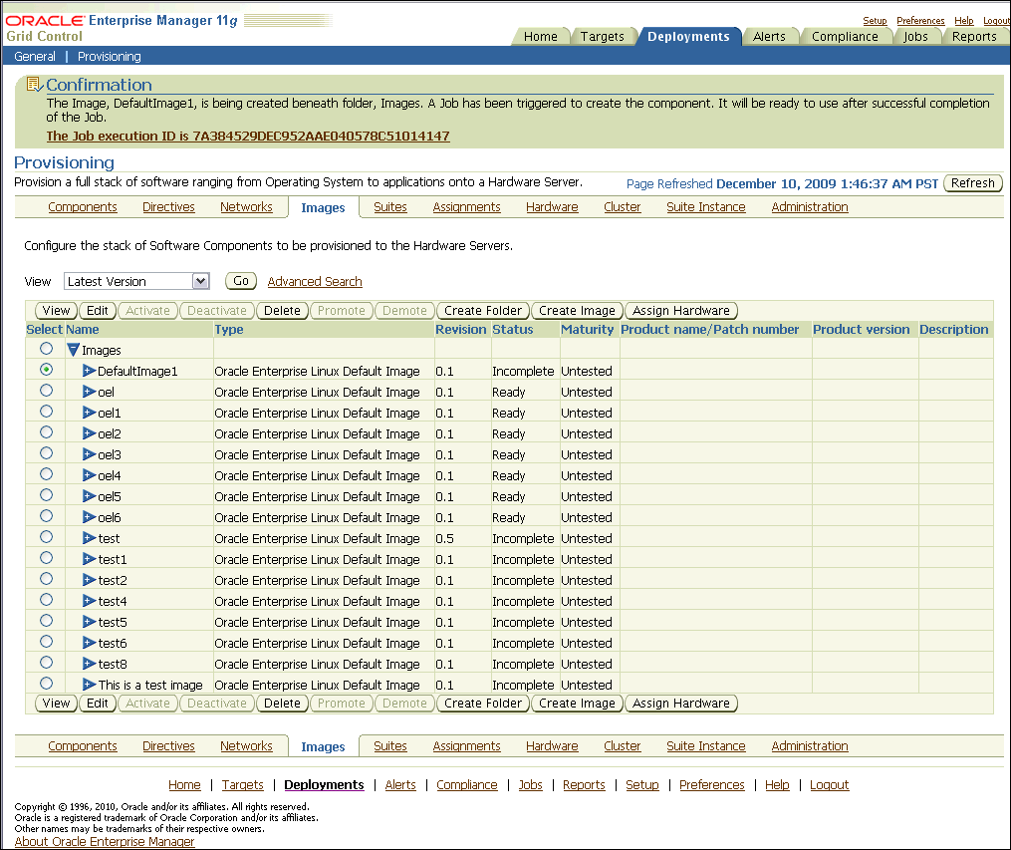Select the DefaultImage1 radio button
Viewport: 1011px width, 850px height.
(46, 370)
